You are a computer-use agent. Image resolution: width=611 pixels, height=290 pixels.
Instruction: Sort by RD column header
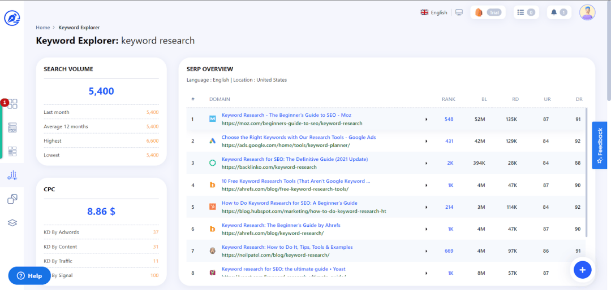(515, 99)
